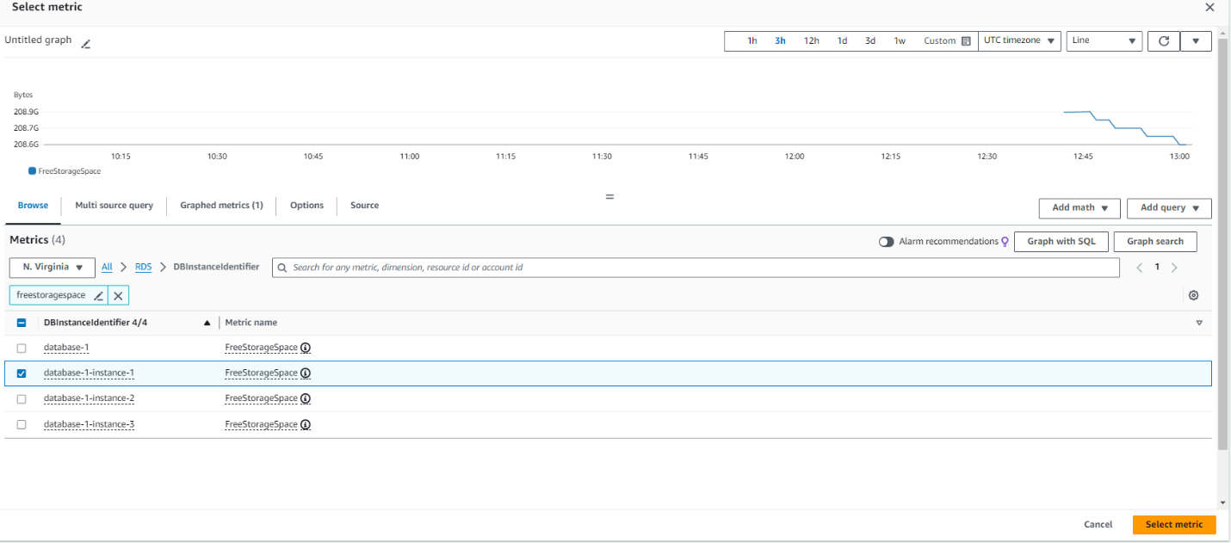Click the lightbulb icon after Alarm recommendations

tap(1005, 241)
